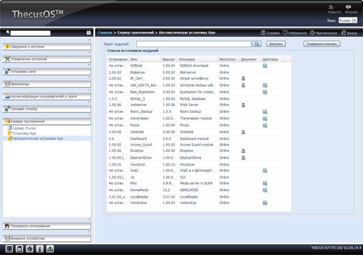Select the Dashboard row name
The height and width of the screenshot is (255, 363).
click(x=138, y=139)
